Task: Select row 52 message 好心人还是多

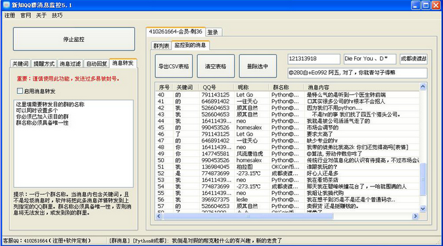Action: (288, 173)
